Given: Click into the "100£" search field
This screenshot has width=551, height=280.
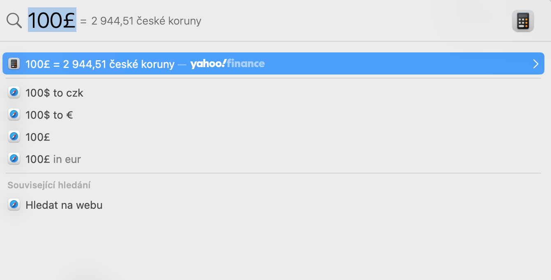Looking at the screenshot, I should point(52,20).
